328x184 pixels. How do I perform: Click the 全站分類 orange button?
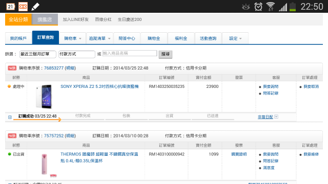point(18,19)
